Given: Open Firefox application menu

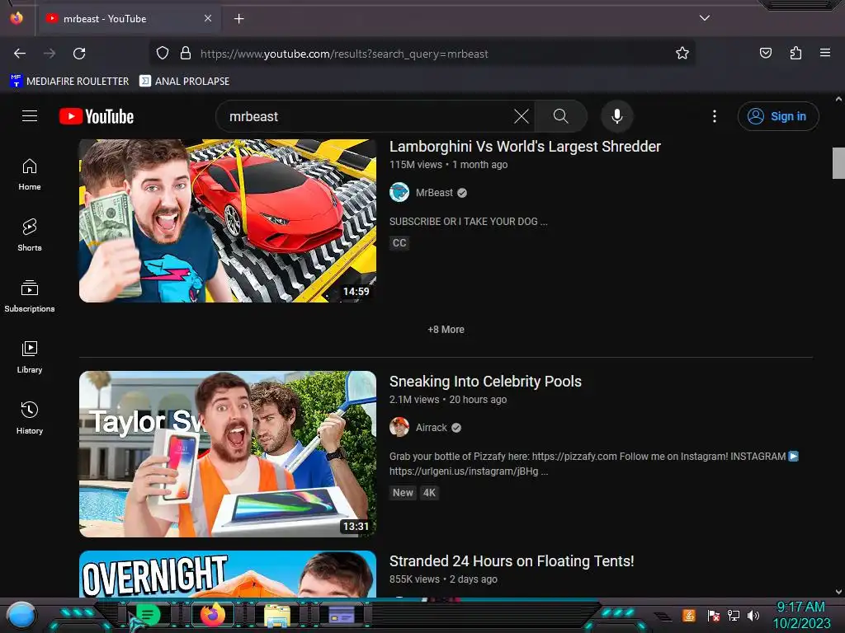Looking at the screenshot, I should 825,53.
